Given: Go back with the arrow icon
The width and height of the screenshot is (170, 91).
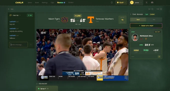Looking at the screenshot, I should [9, 9].
